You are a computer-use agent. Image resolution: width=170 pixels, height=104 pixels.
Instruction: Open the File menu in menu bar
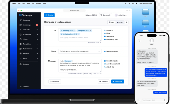[x=19, y=3]
